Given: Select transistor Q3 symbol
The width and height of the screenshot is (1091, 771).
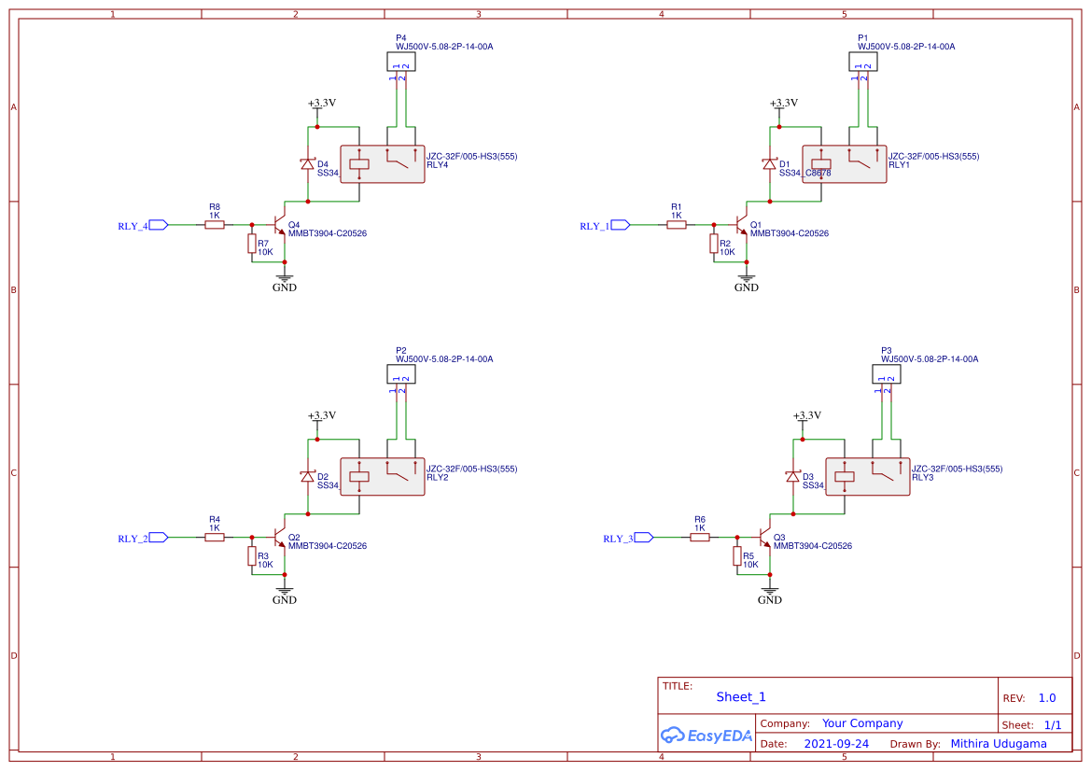Looking at the screenshot, I should [763, 537].
